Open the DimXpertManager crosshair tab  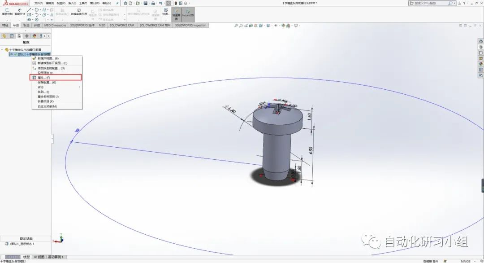27,36
